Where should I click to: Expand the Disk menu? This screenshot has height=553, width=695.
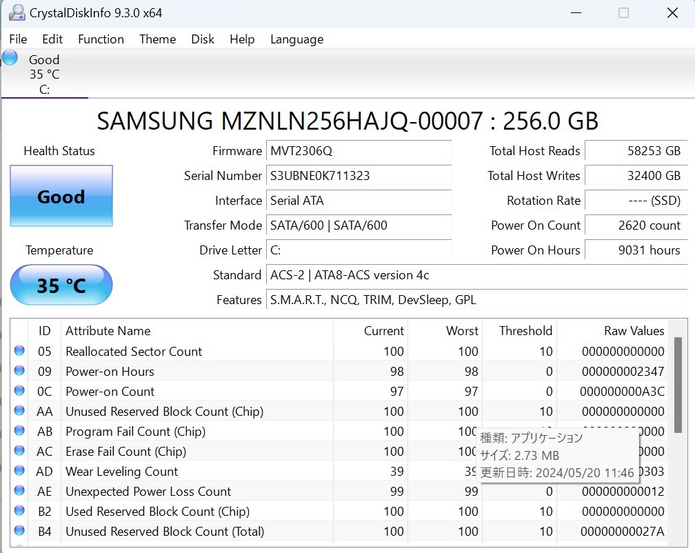coord(203,39)
